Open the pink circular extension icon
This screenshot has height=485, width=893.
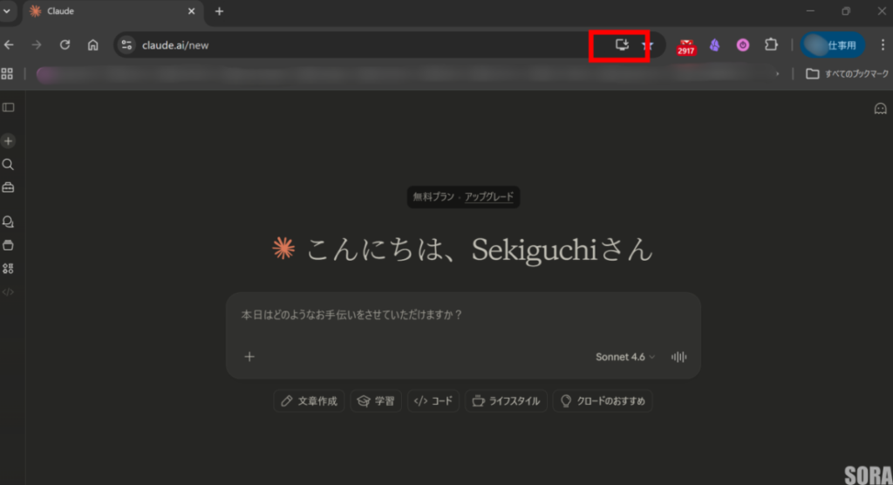click(x=743, y=45)
